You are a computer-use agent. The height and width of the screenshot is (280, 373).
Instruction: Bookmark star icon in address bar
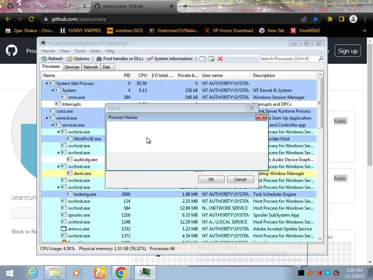click(x=315, y=19)
